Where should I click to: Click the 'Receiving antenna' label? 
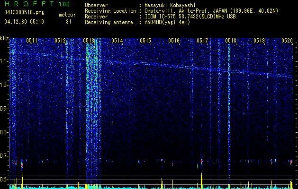109,22
